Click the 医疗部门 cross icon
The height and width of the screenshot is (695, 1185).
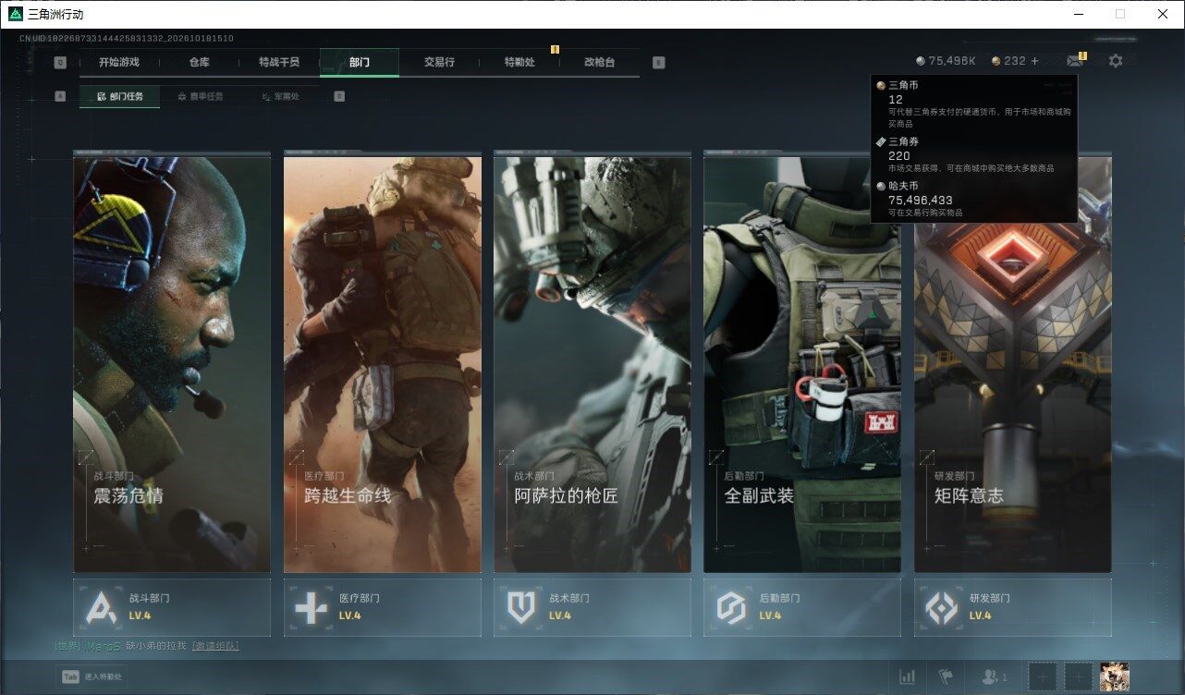[x=312, y=607]
